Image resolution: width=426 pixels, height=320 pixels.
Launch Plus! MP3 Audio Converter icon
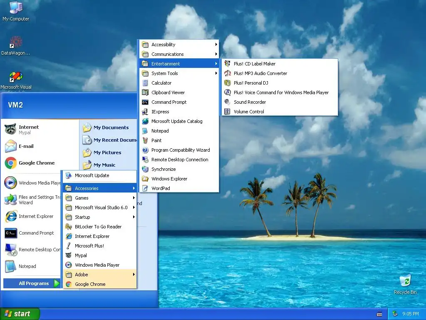(x=228, y=73)
